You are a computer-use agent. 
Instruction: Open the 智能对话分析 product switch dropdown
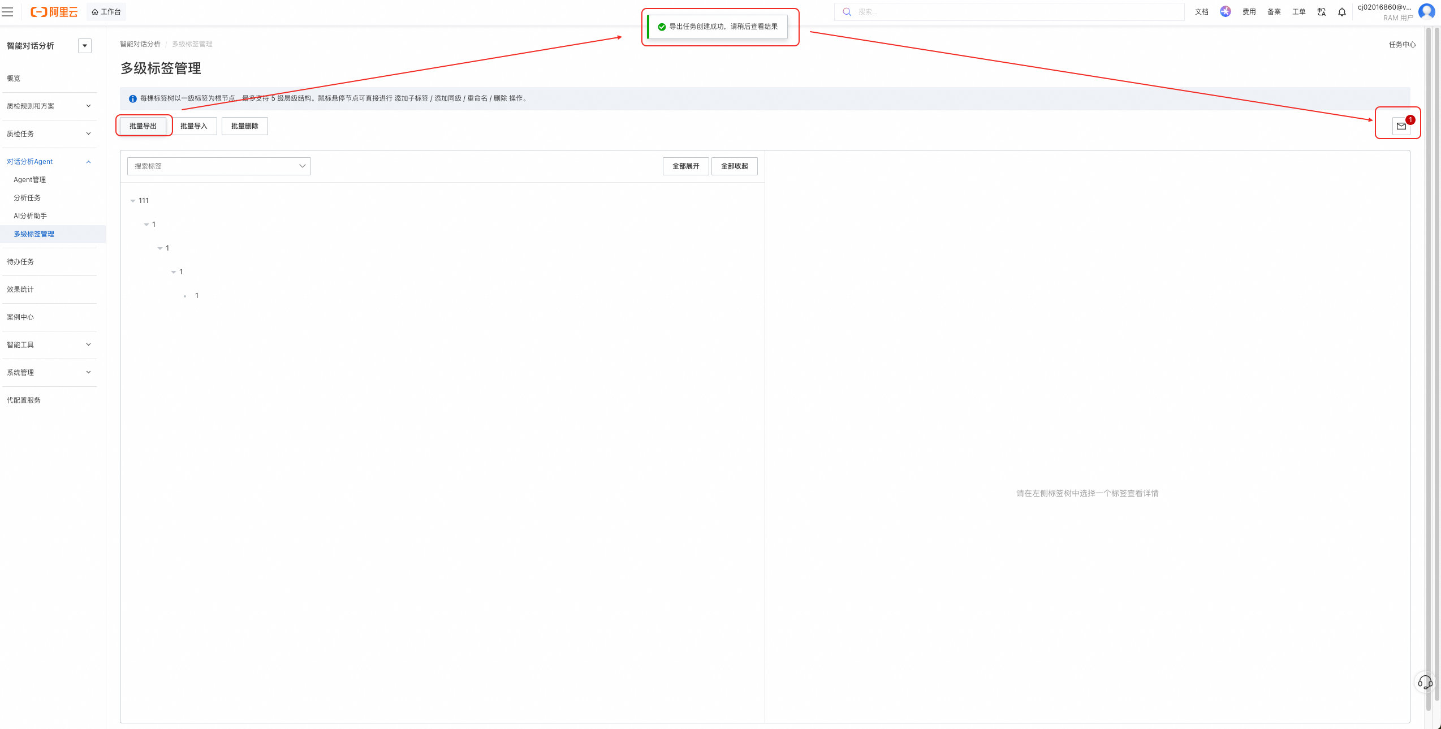click(85, 46)
